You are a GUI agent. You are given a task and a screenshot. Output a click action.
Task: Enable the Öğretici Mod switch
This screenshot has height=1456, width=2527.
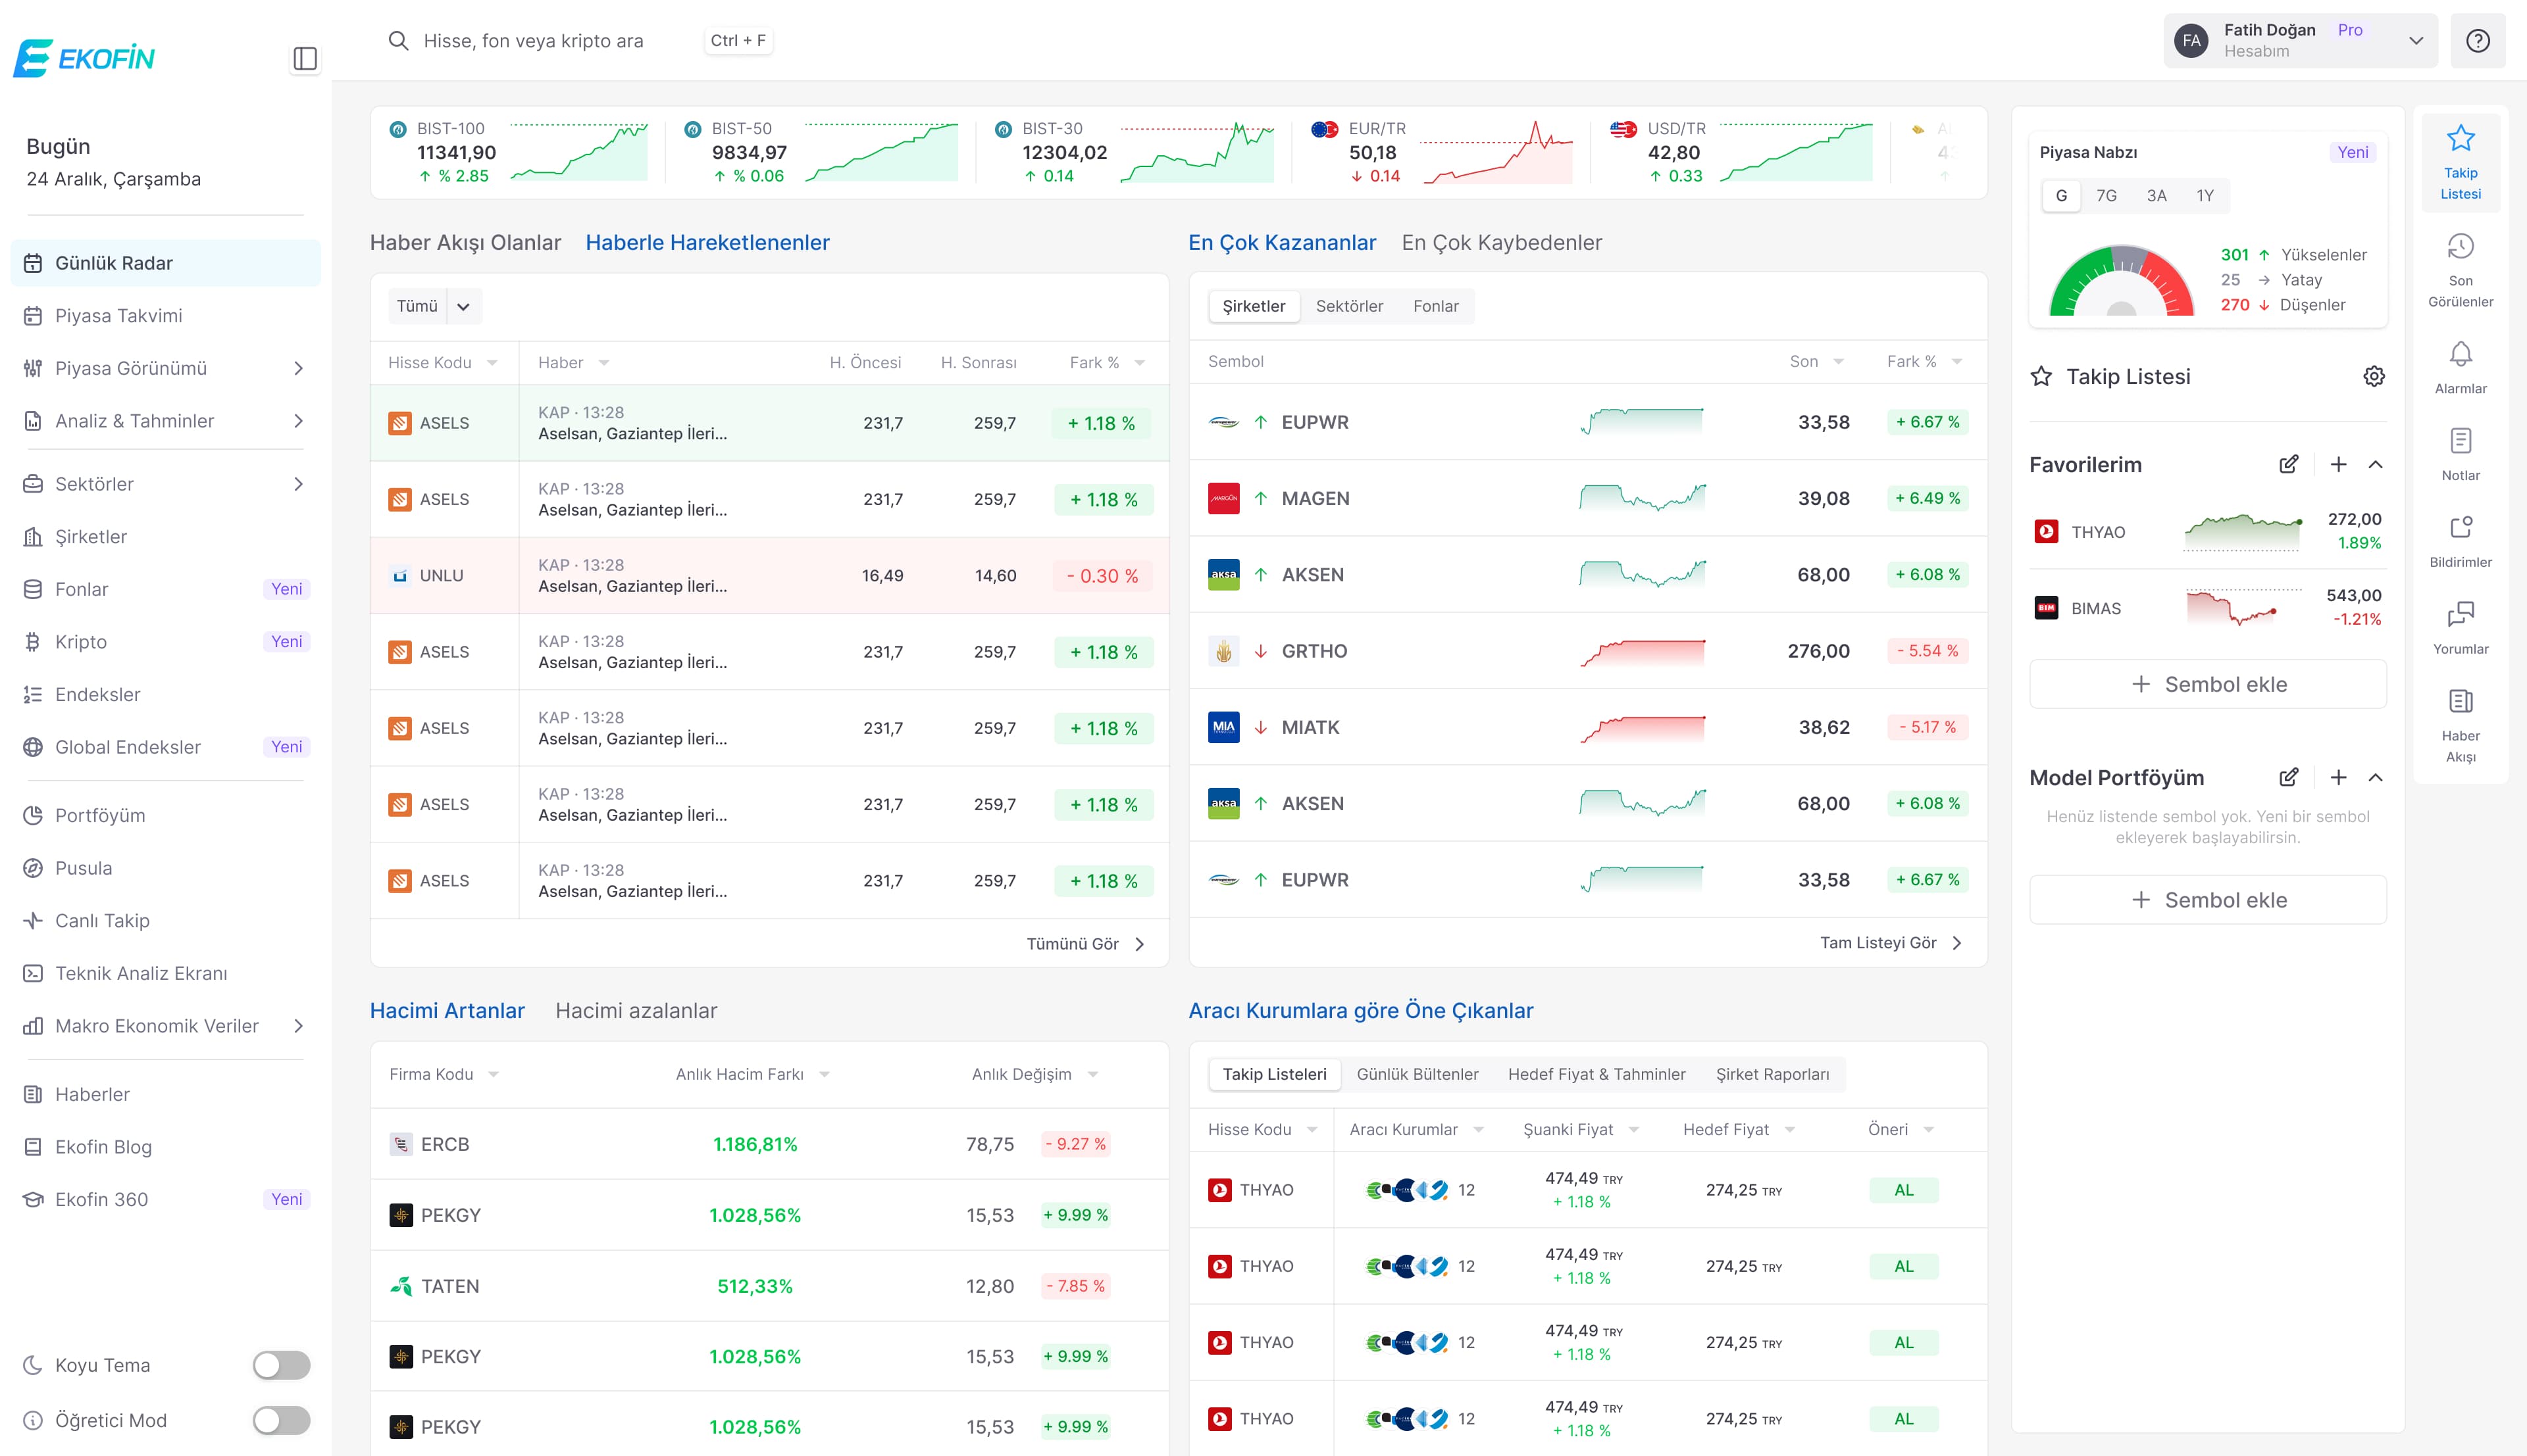281,1420
